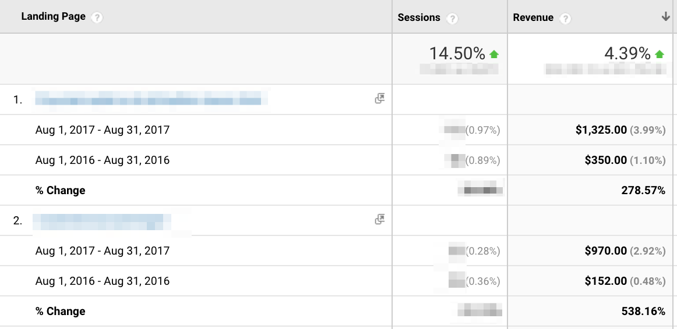Viewport: 677px width, 329px height.
Task: Sort by the Landing Page column header
Action: click(x=53, y=17)
